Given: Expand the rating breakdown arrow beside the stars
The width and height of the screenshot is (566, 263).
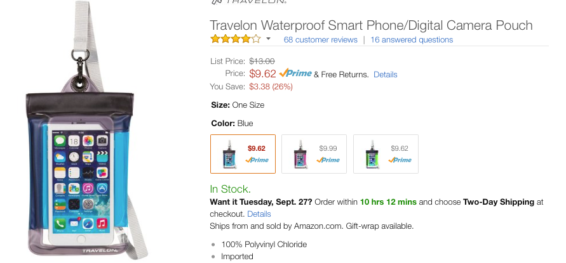Looking at the screenshot, I should [x=269, y=39].
